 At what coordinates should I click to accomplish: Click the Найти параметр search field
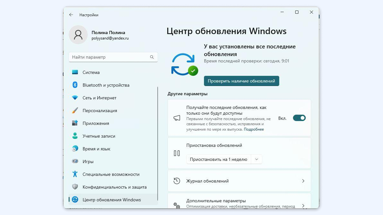click(113, 57)
